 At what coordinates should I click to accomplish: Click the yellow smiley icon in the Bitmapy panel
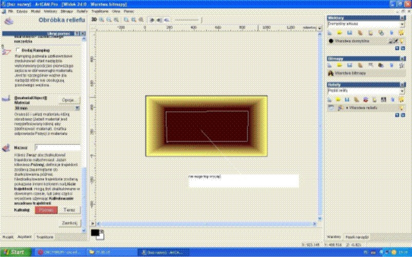[x=339, y=65]
